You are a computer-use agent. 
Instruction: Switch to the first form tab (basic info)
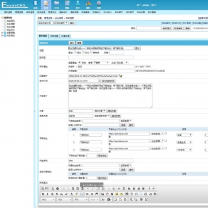coord(43,36)
